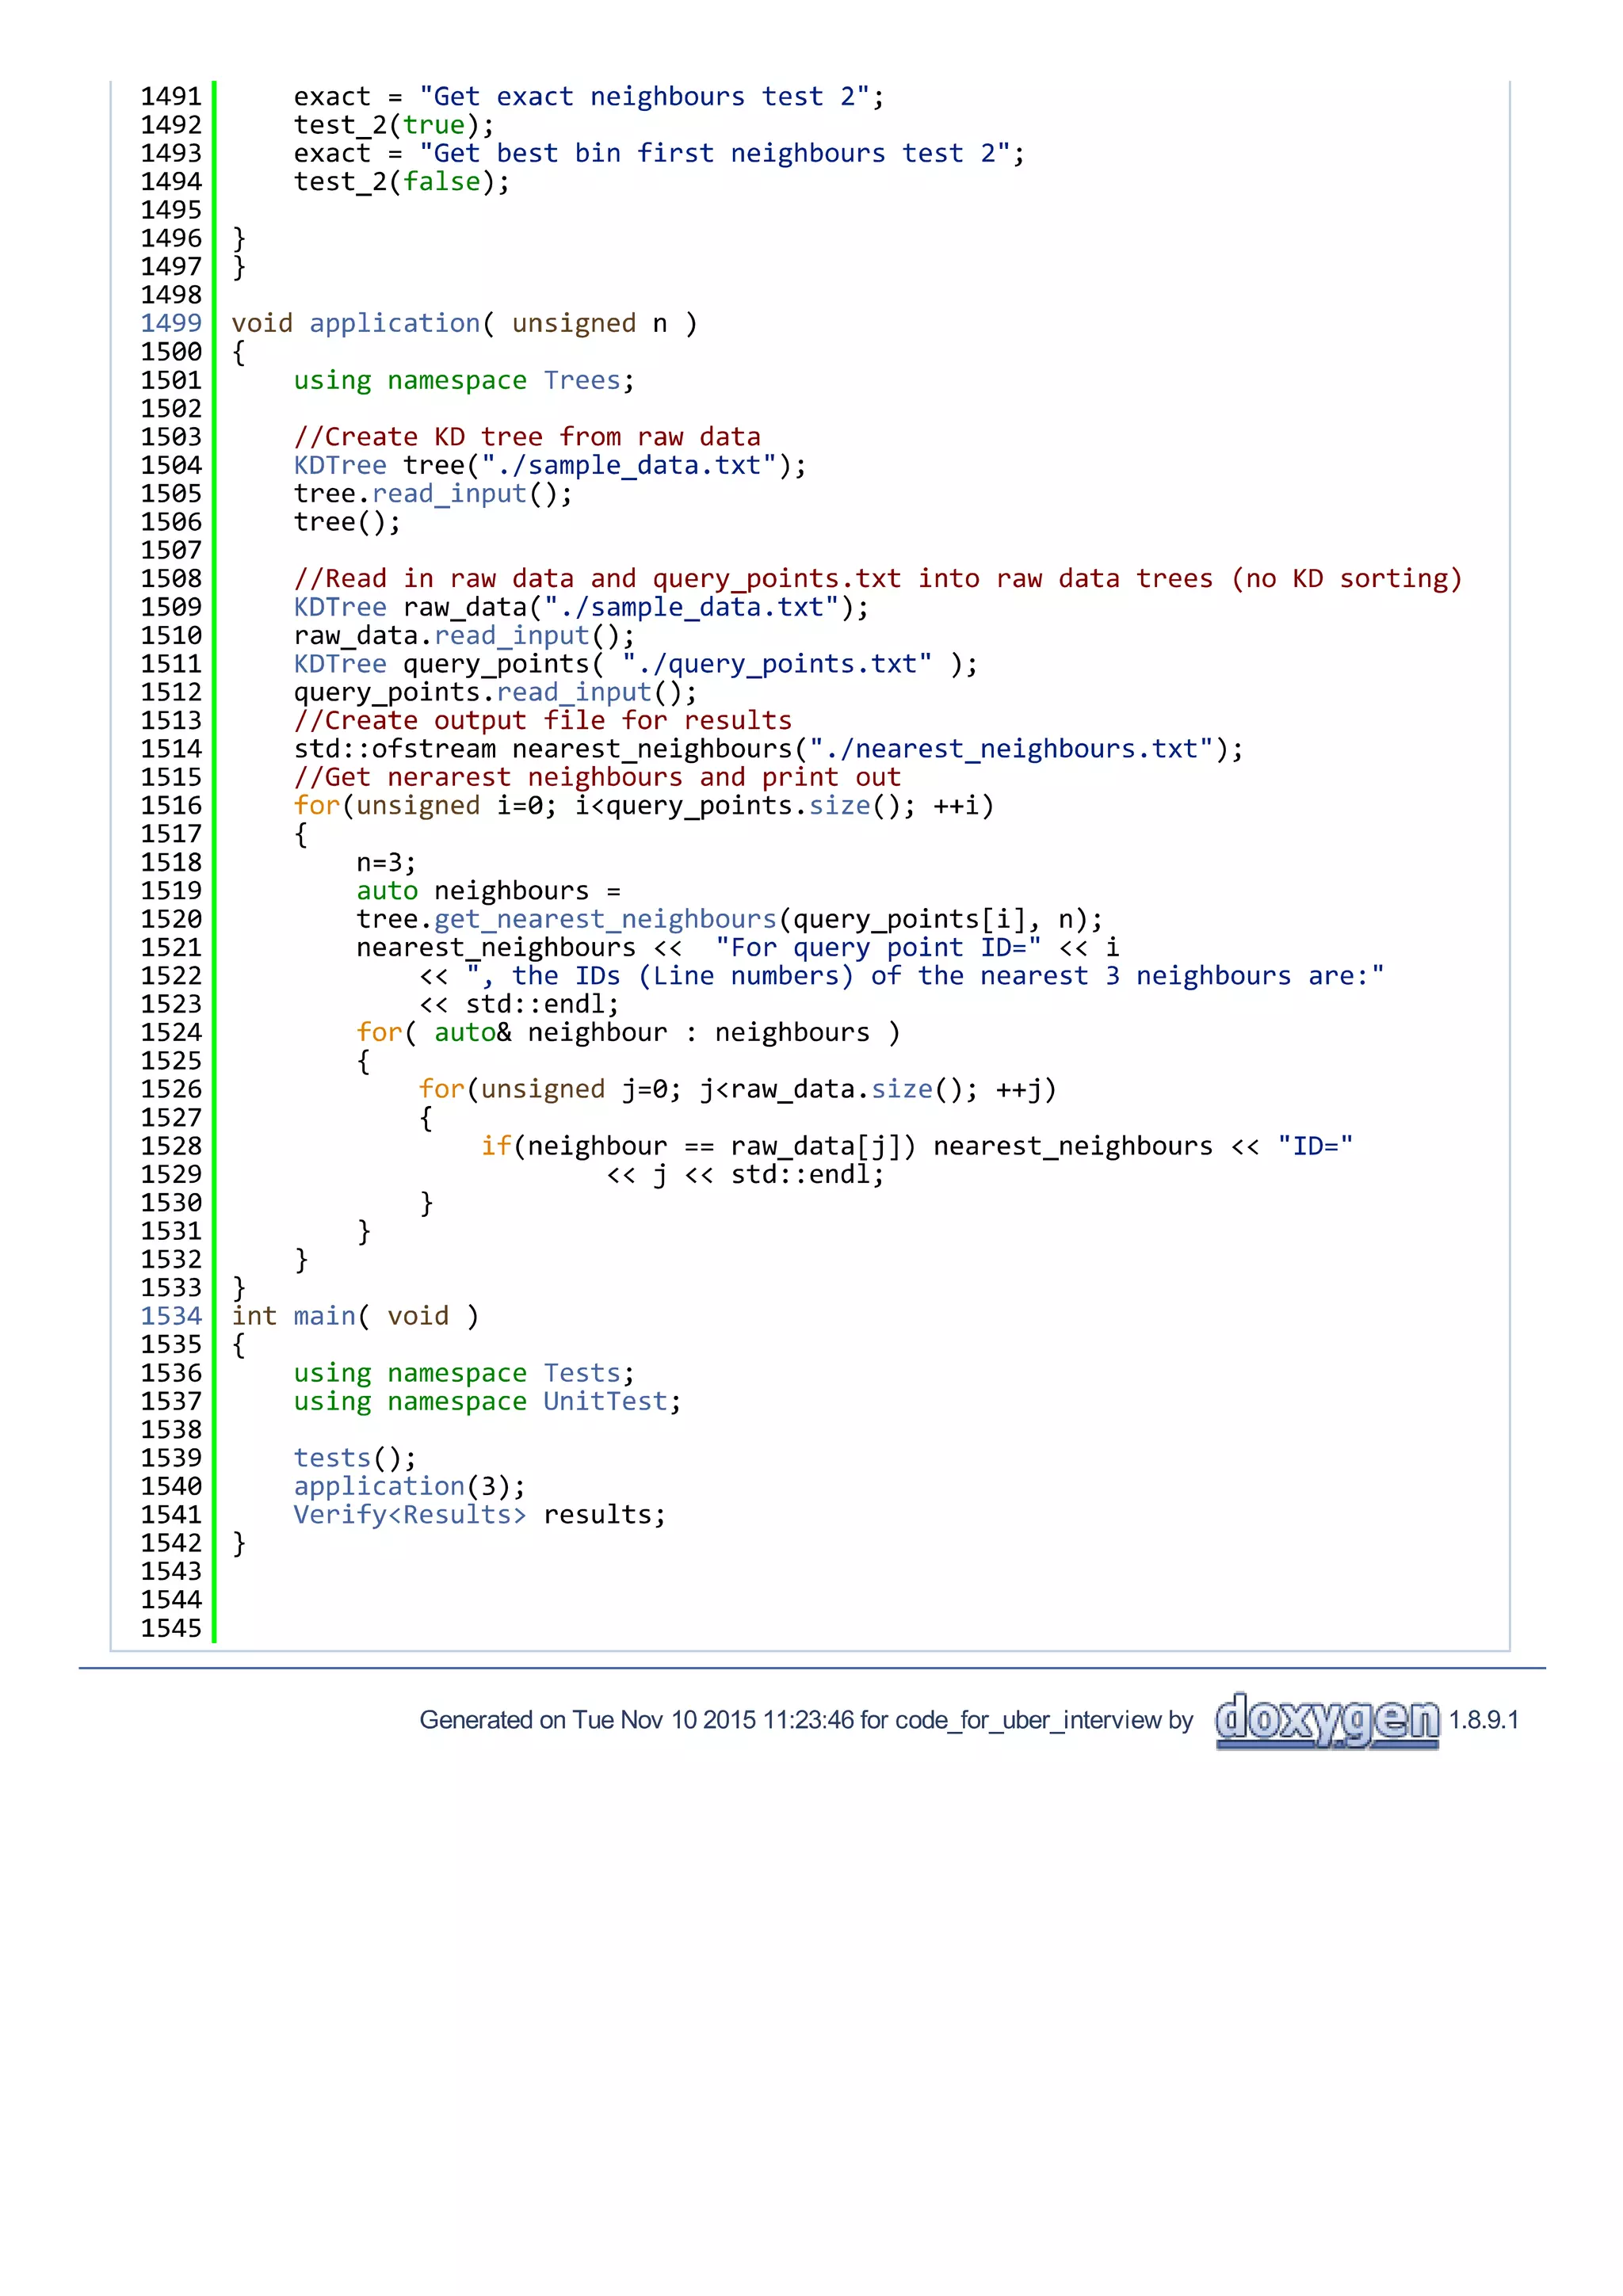The height and width of the screenshot is (2296, 1623).
Task: Open the KDTree link on line 1504
Action: 340,465
